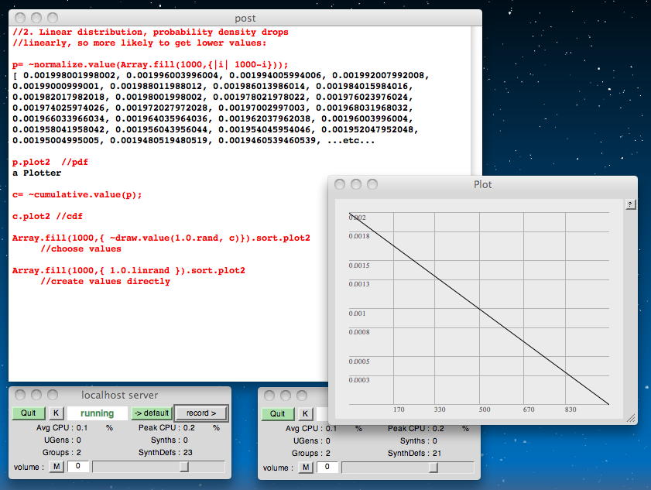Viewport: 651px width, 490px height.
Task: Click the second server volume number box
Action: (x=326, y=467)
